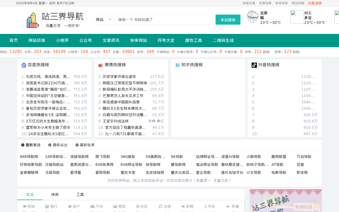
Task: Click tomorrow's weather image placeholder
Action: click(297, 17)
